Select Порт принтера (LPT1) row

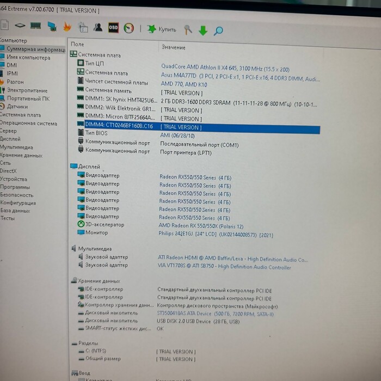click(x=145, y=152)
